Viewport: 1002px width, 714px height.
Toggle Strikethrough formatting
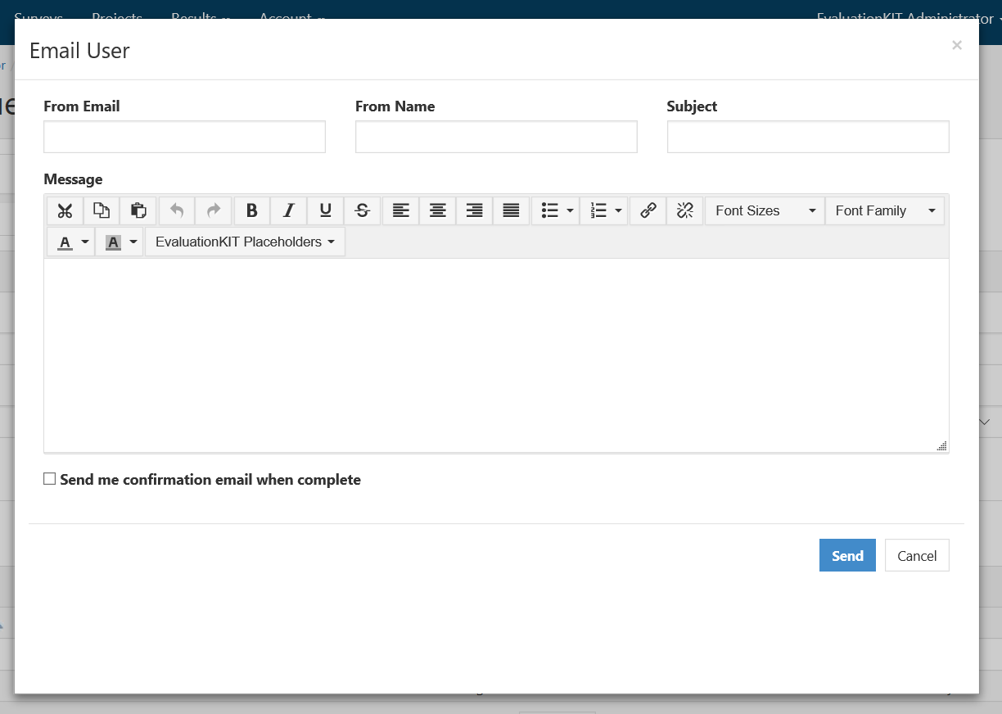[x=363, y=210]
